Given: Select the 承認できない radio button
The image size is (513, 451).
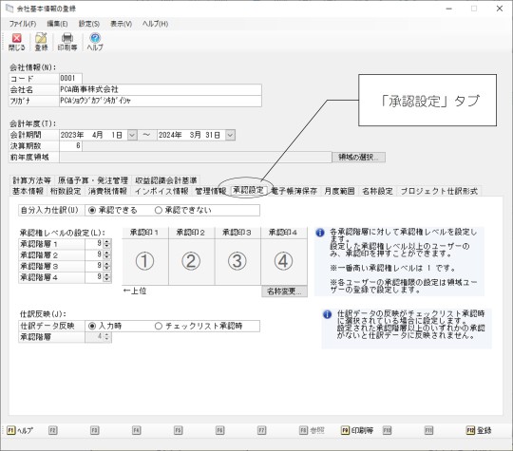Looking at the screenshot, I should tap(159, 210).
